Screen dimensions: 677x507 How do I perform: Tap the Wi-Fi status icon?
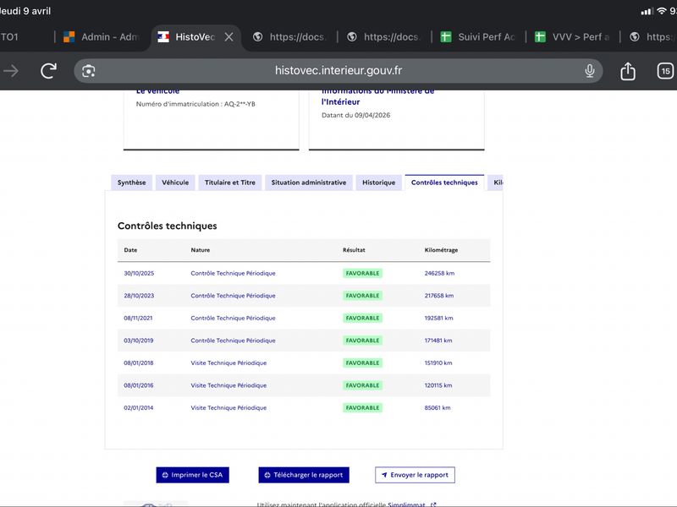pos(661,11)
